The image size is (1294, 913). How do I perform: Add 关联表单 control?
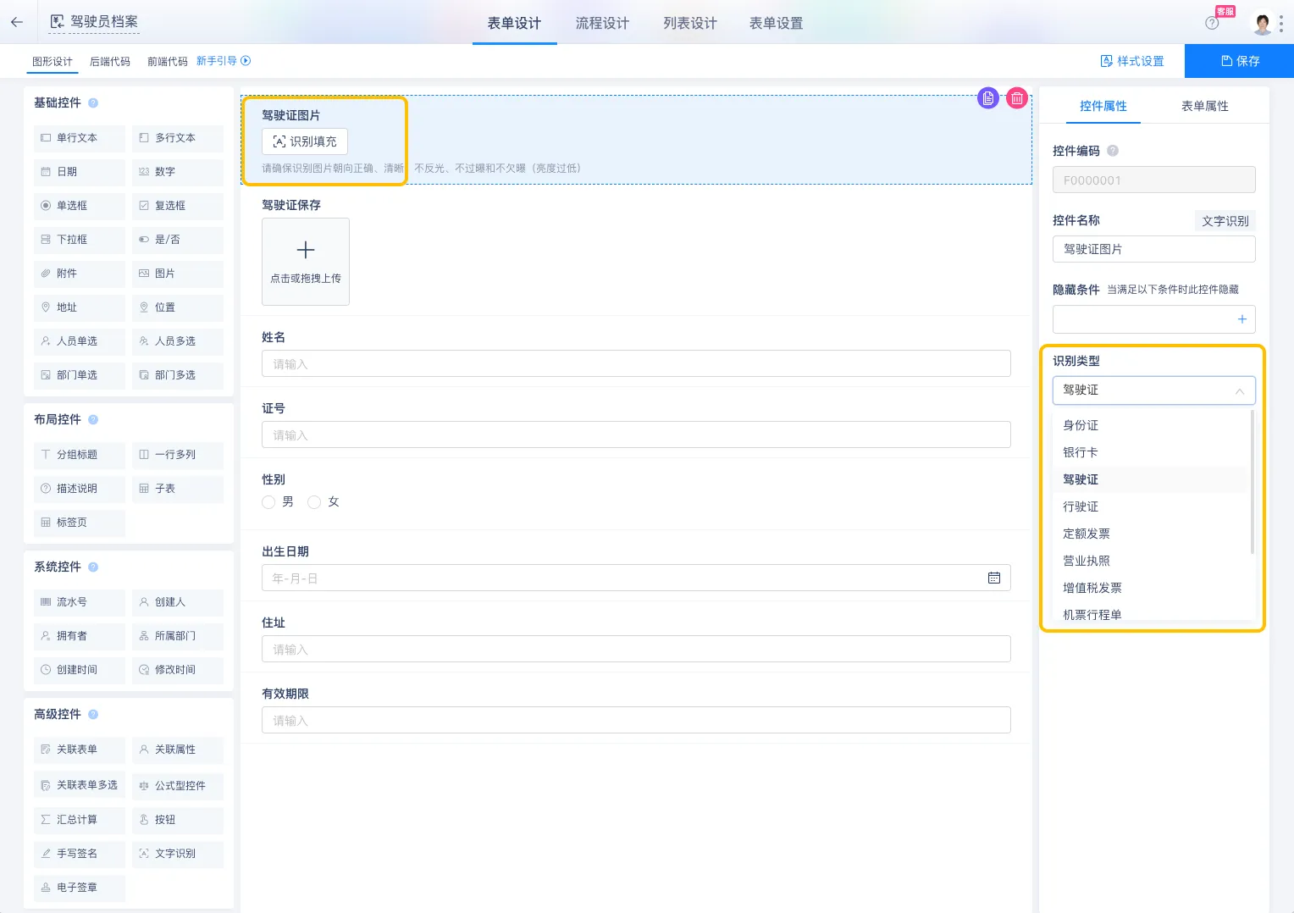pyautogui.click(x=80, y=750)
